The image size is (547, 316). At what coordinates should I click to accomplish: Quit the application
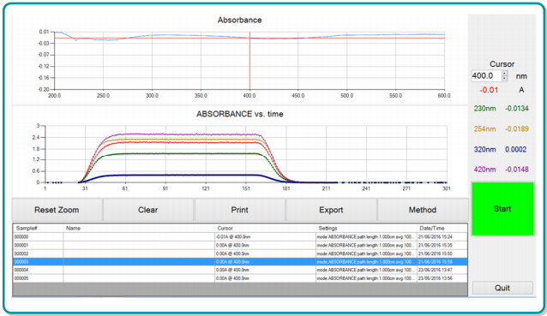coord(502,288)
